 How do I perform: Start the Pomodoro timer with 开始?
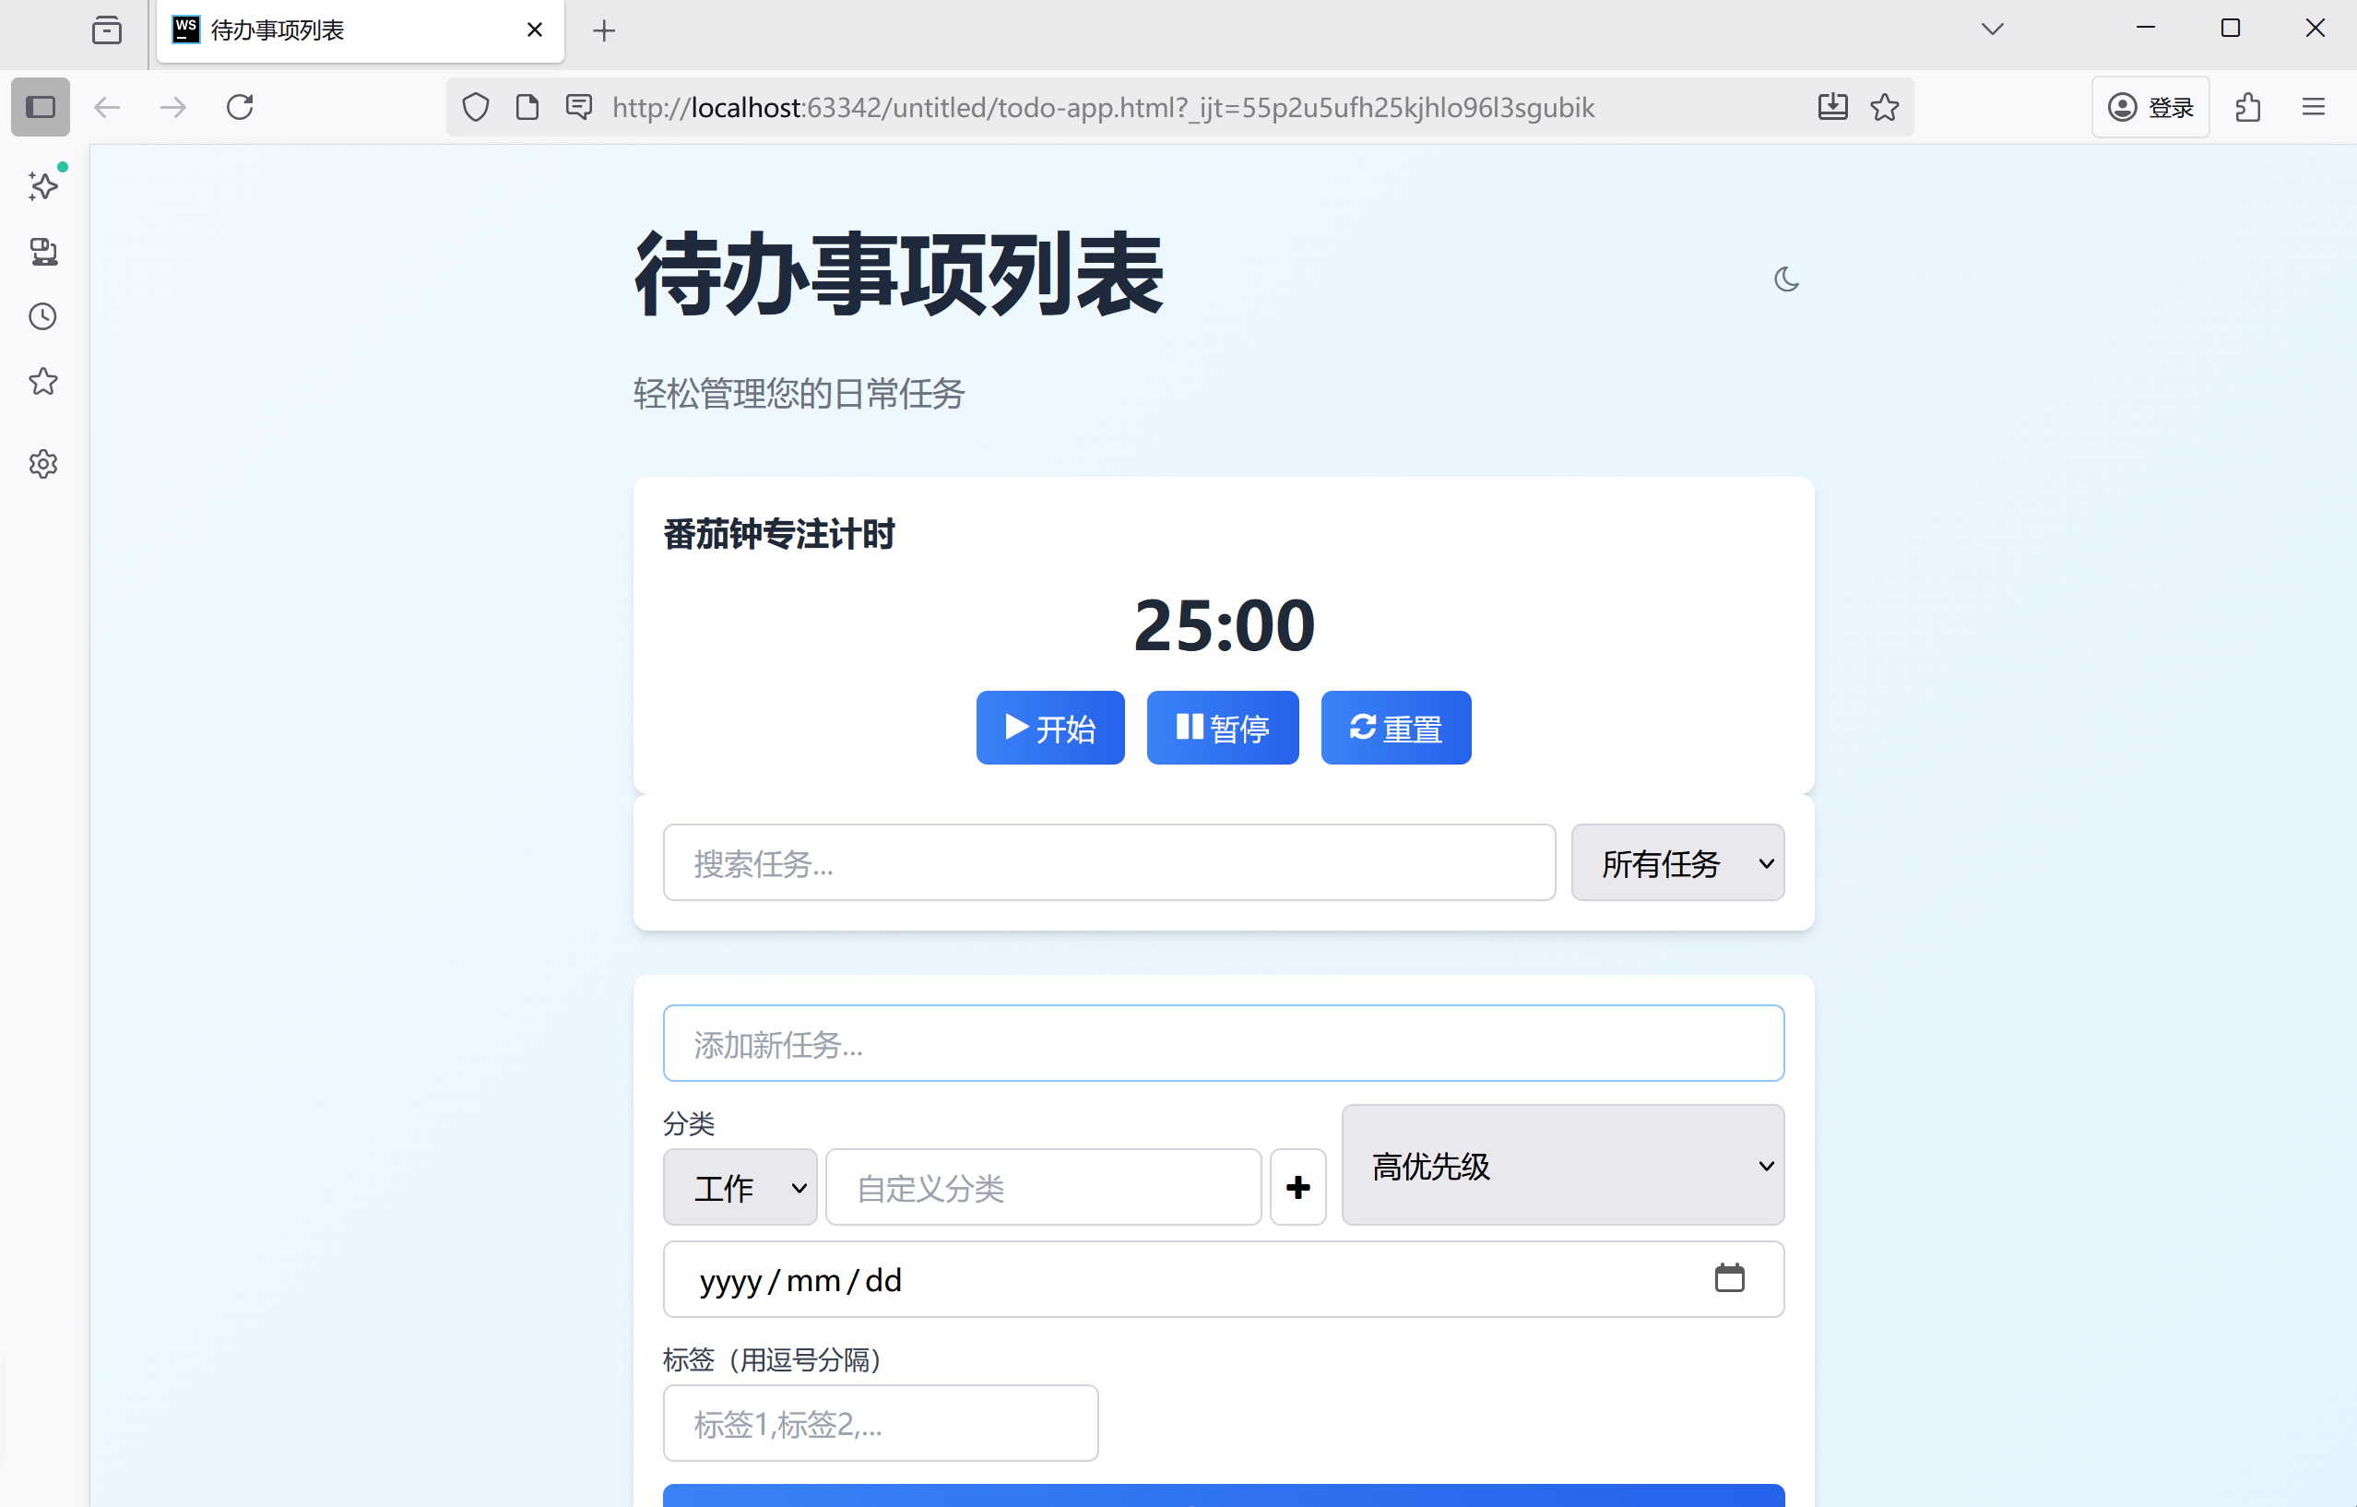pos(1049,728)
